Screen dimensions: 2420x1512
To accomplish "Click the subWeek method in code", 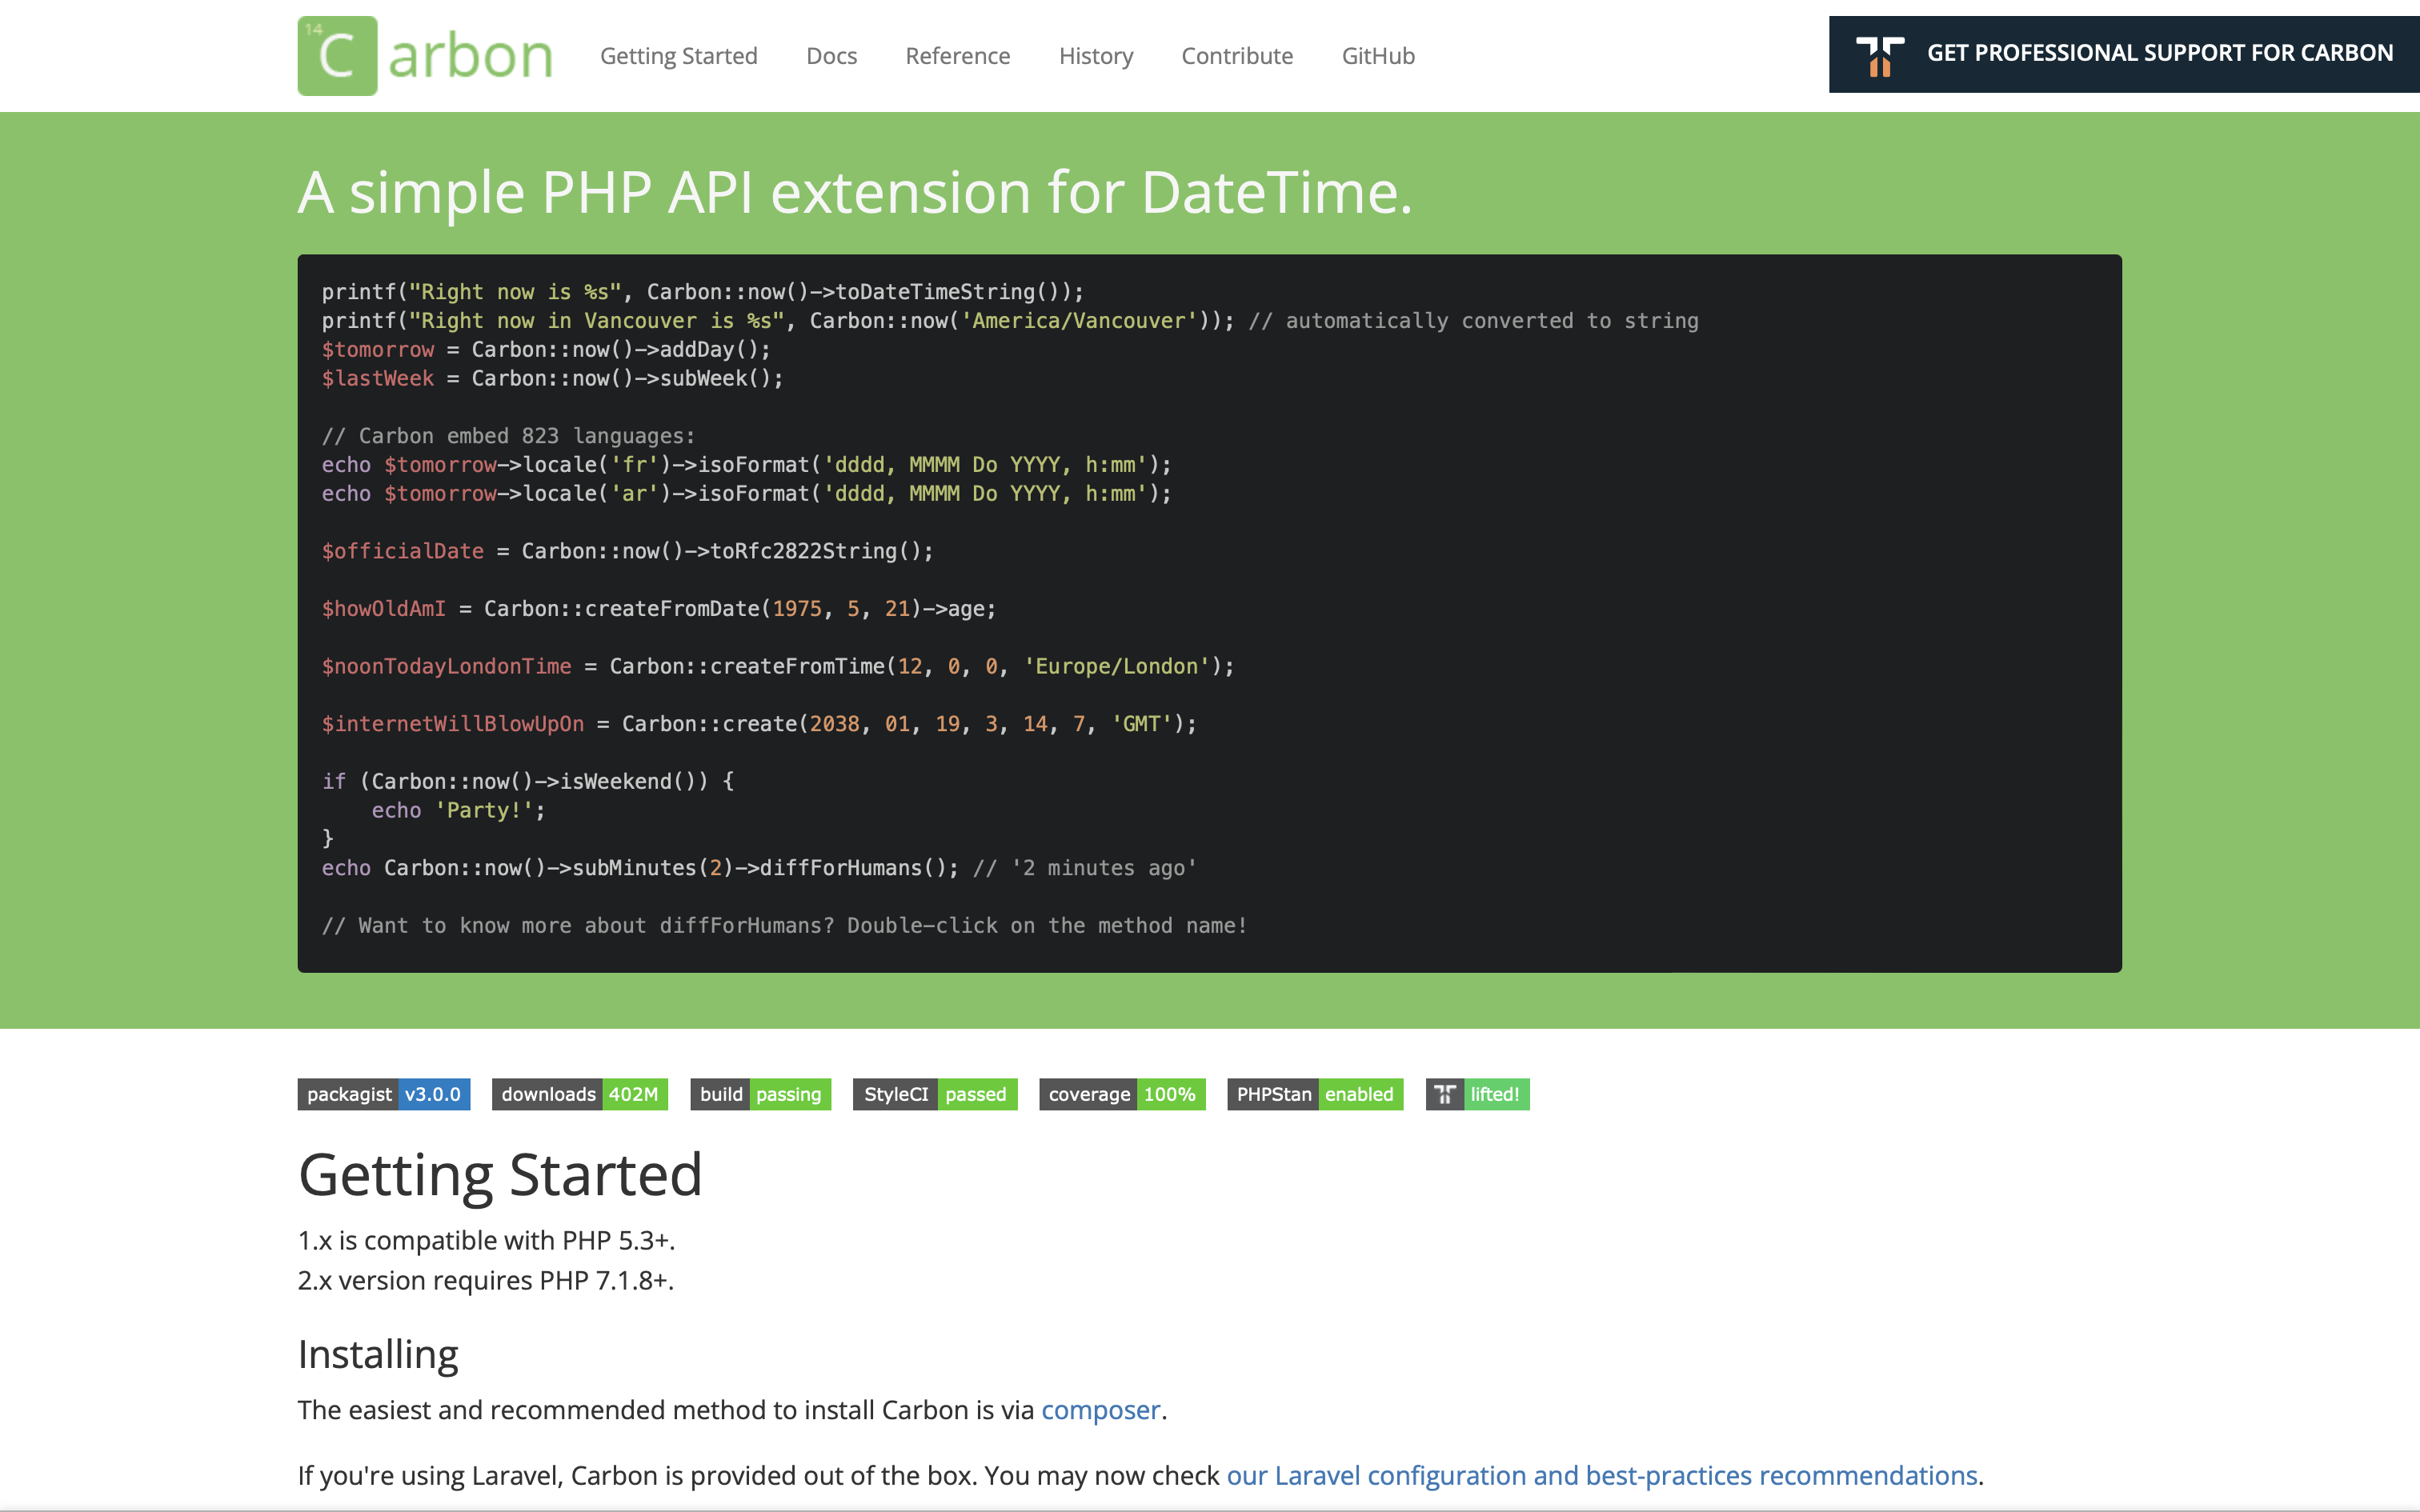I will (703, 379).
